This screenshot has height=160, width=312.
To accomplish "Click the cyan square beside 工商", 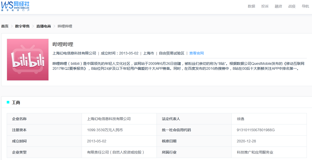I will pos(8,102).
